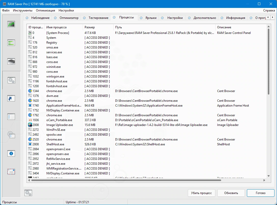277x205 pixels.
Task: Open the advanced gear-checklist sidebar icon
Action: pos(11,135)
